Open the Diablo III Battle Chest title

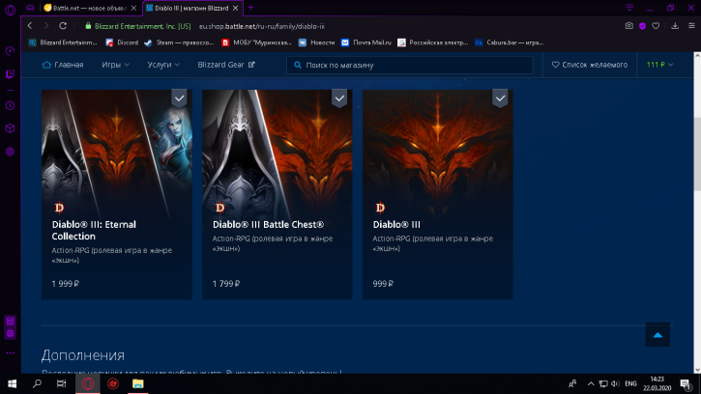(x=268, y=224)
